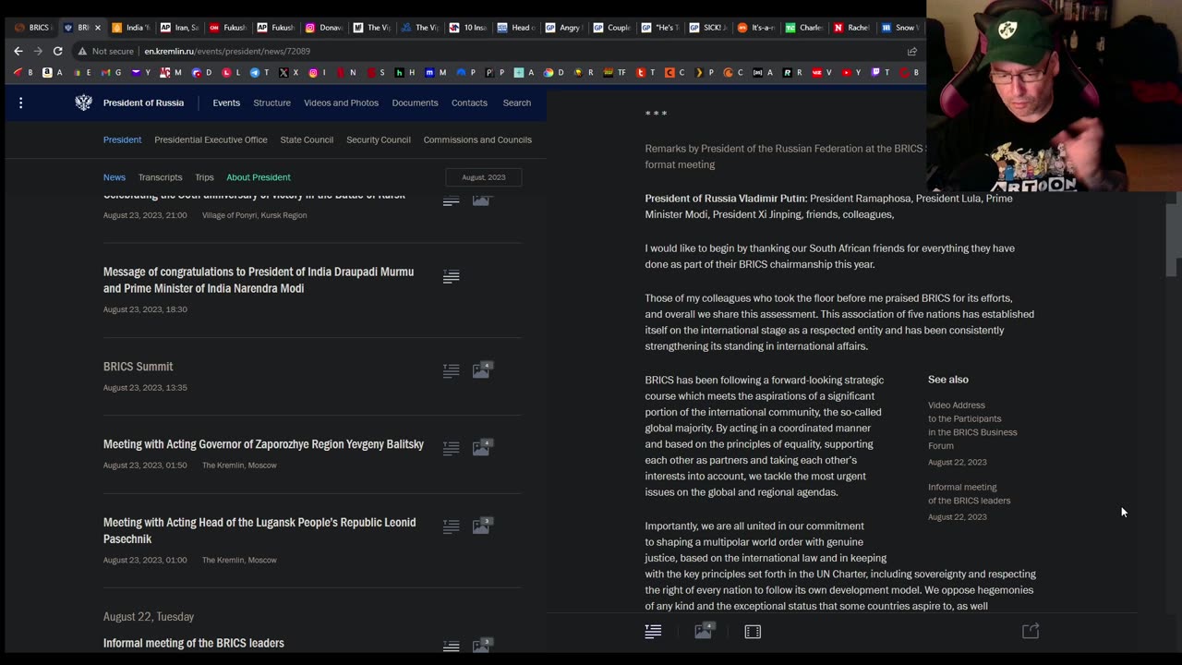Select the Transcripts sub-tab

tap(160, 177)
